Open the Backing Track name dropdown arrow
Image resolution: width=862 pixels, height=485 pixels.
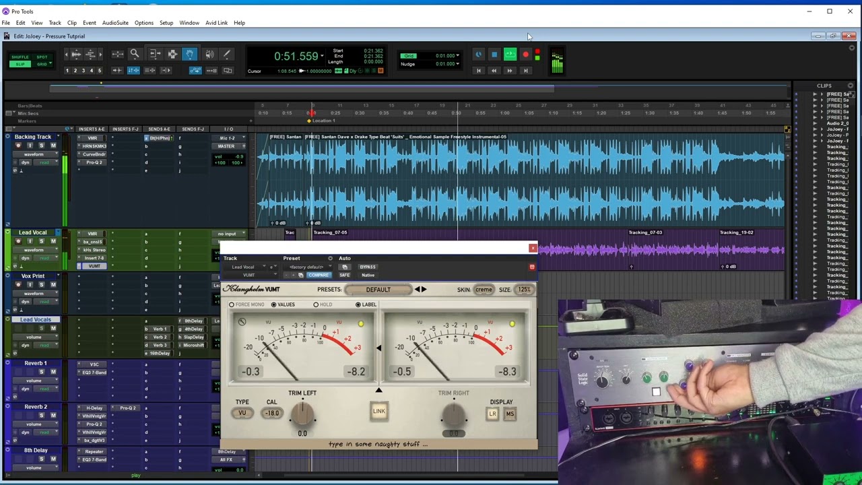[x=58, y=137]
